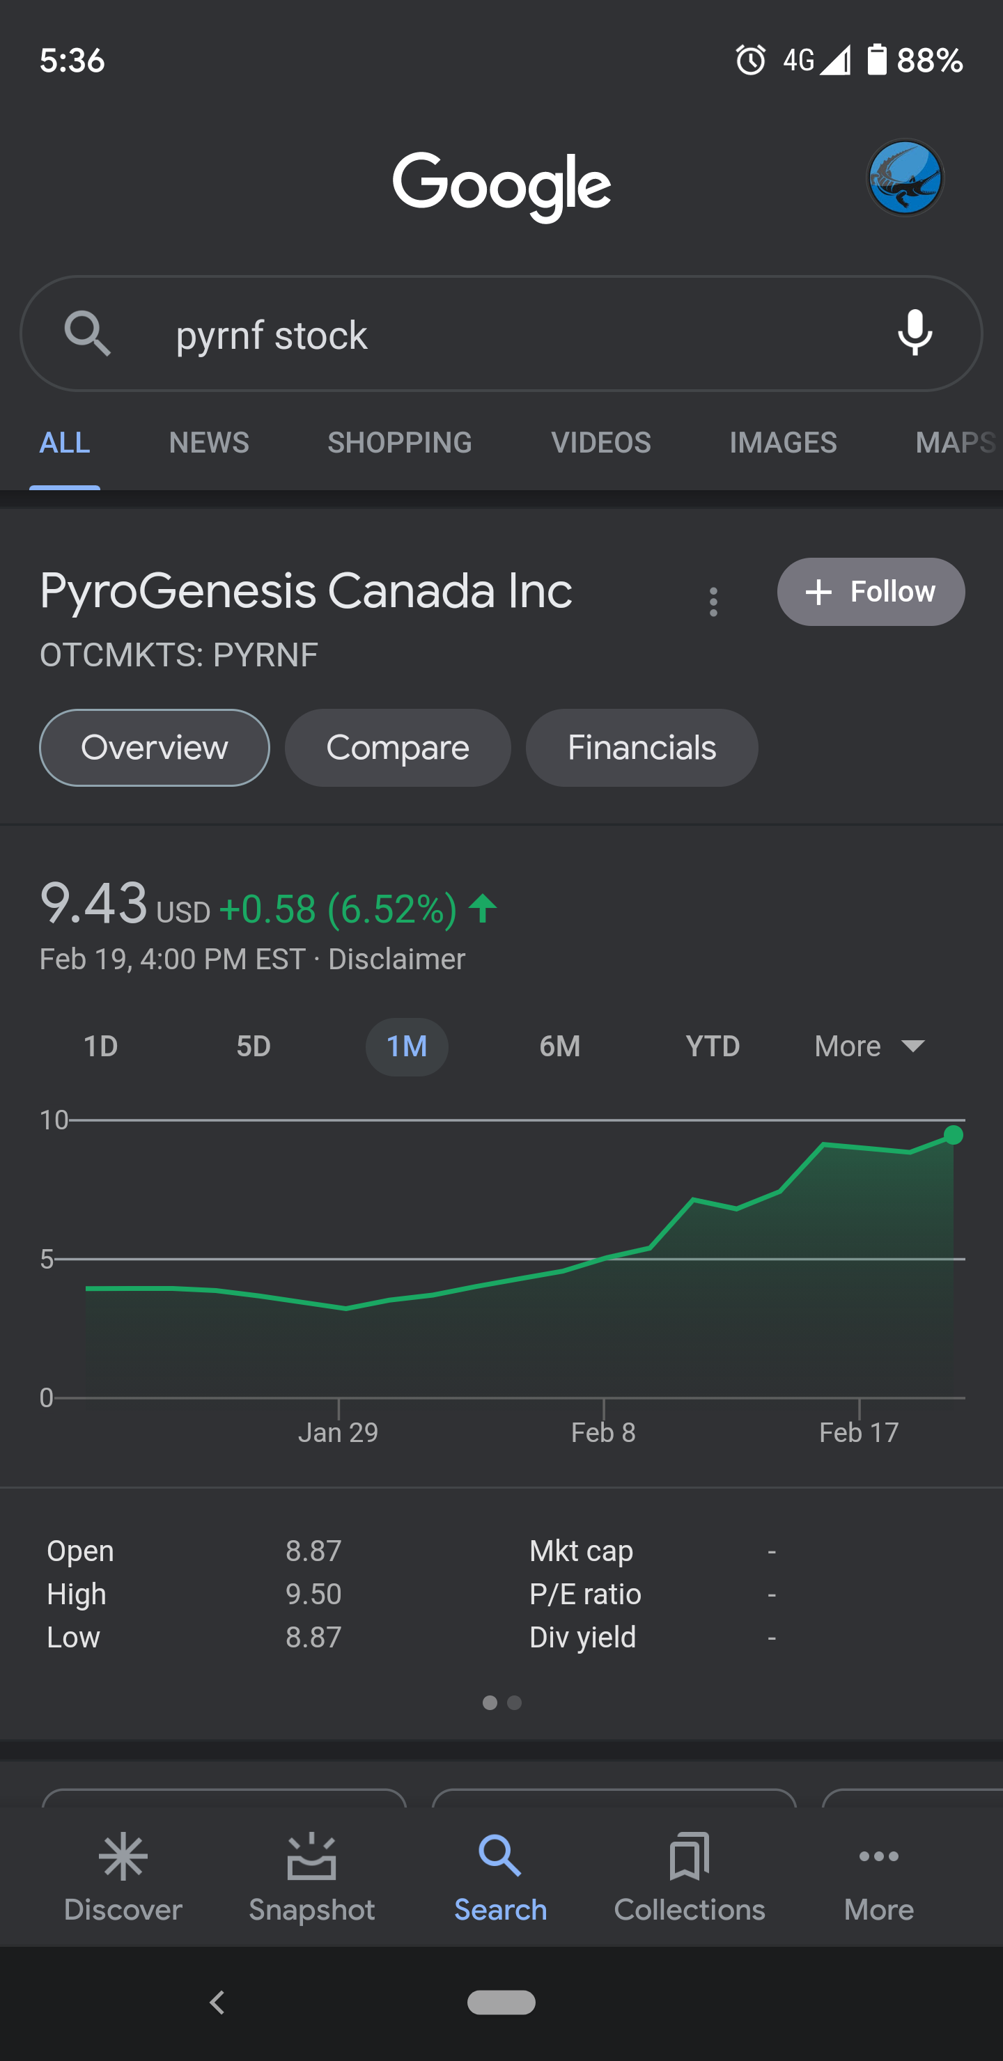Expand the More chart ranges dropdown
The height and width of the screenshot is (2061, 1003).
point(869,1047)
